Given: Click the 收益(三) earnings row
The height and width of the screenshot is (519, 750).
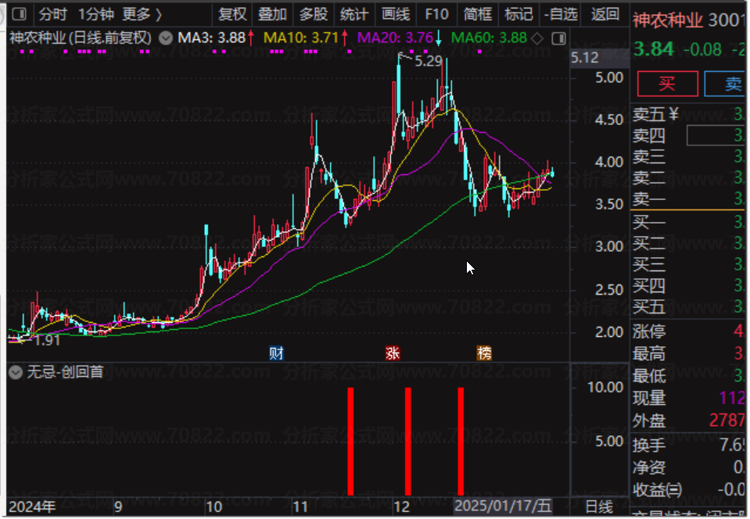Looking at the screenshot, I should [689, 490].
